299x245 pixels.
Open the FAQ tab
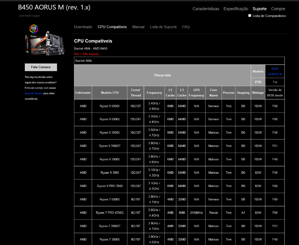coord(186,27)
